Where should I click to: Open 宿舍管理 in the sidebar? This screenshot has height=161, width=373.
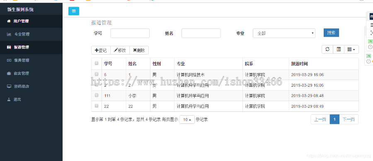[x=31, y=73]
